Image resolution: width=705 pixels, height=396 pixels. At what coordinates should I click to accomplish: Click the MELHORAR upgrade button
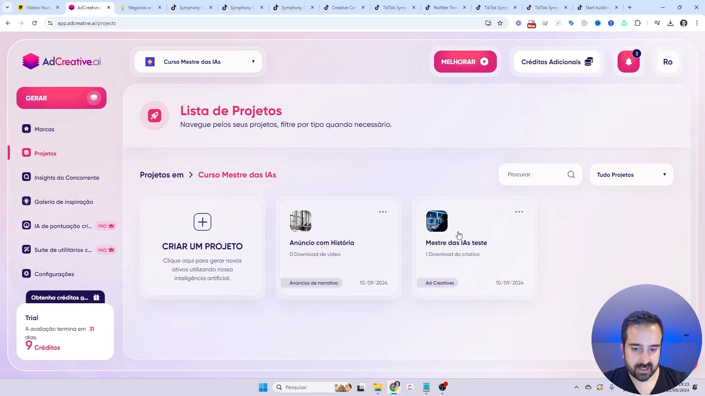tap(465, 62)
